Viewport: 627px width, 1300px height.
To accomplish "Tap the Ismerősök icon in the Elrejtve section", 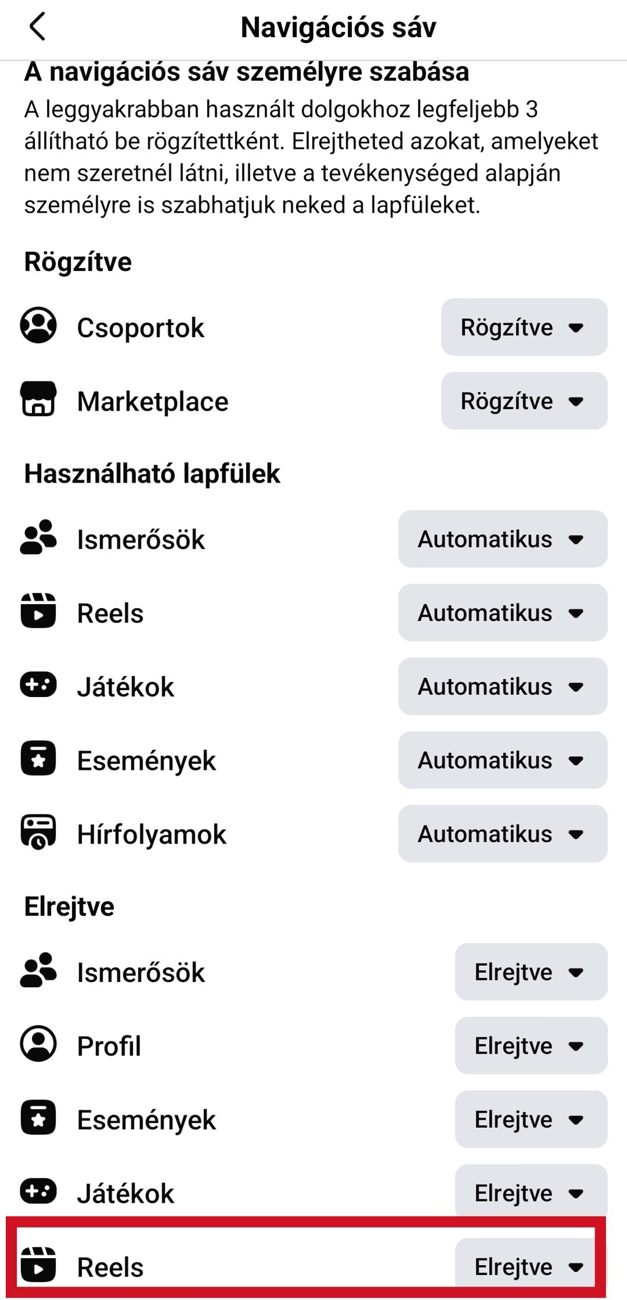I will (38, 970).
